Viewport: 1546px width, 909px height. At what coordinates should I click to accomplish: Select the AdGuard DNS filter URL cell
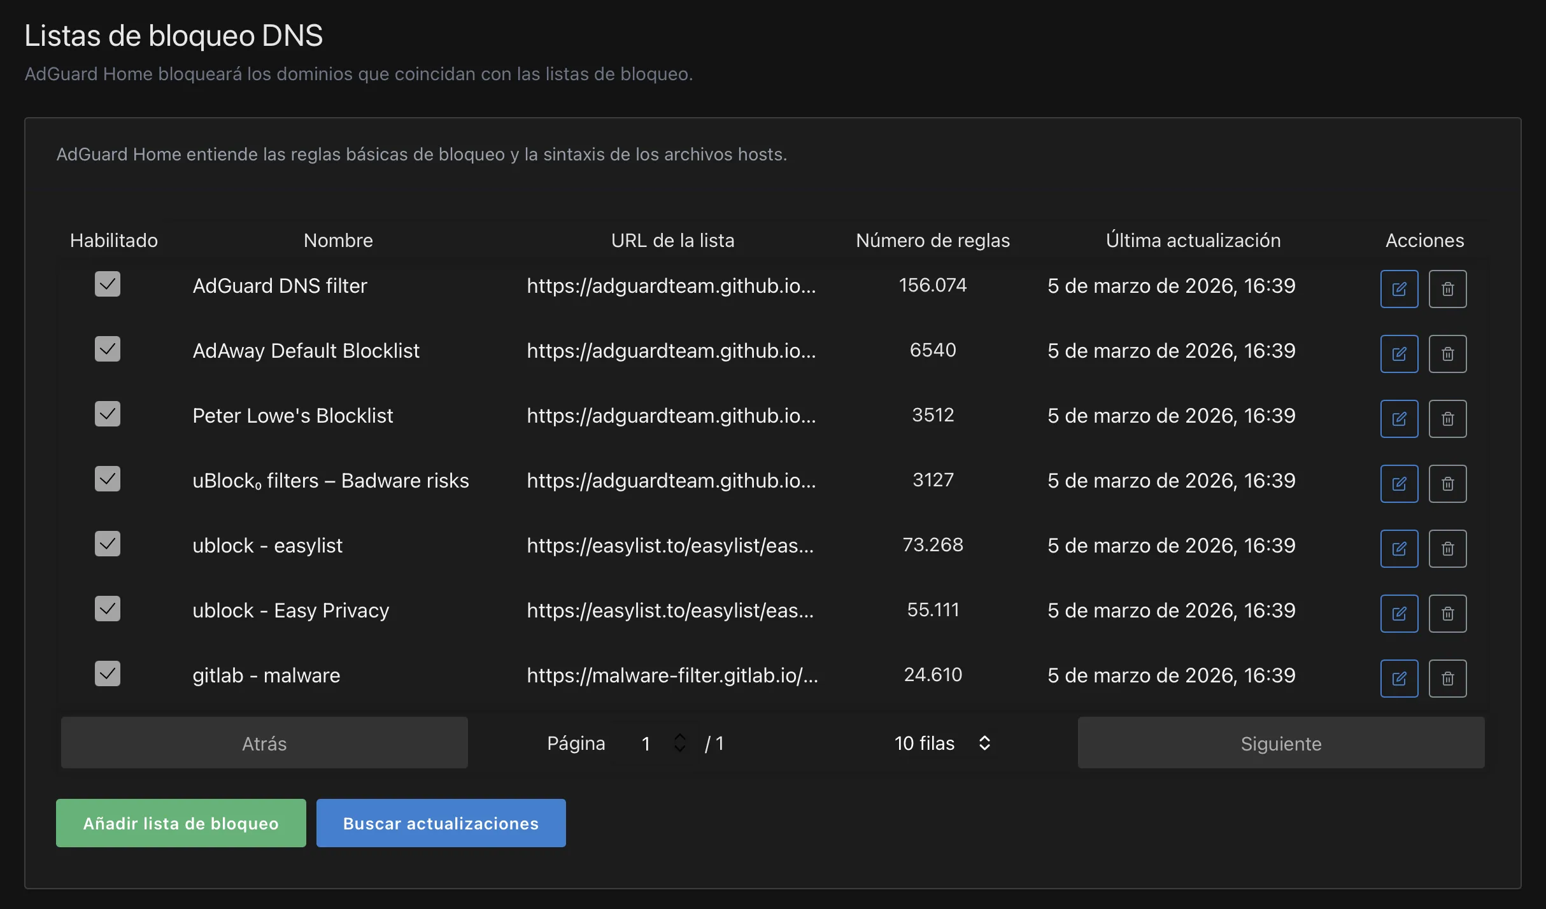click(x=671, y=286)
